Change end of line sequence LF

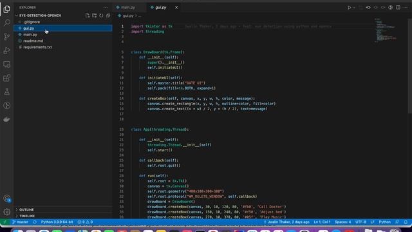(372, 222)
